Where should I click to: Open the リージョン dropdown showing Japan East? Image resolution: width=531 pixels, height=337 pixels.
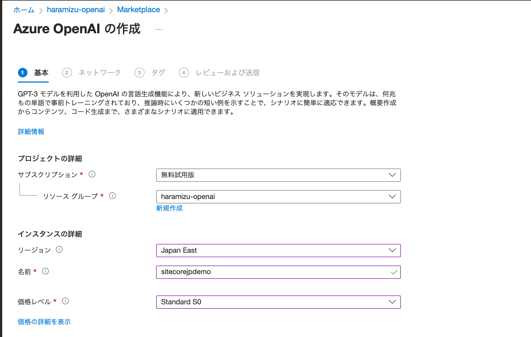click(278, 251)
